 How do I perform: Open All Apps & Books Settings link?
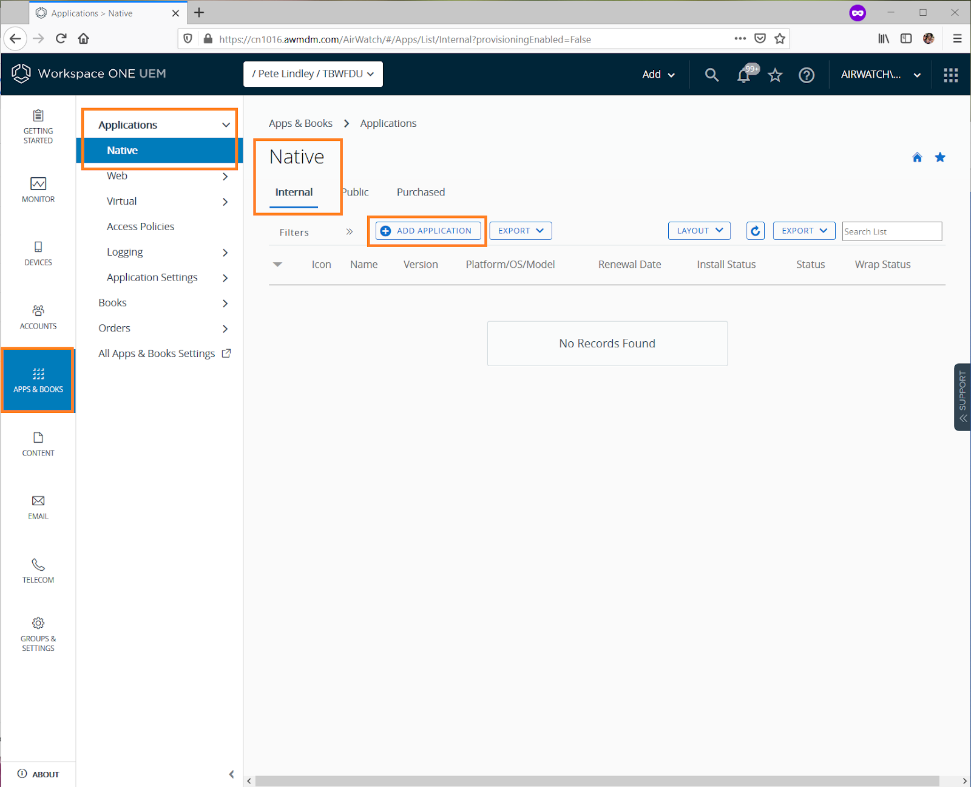tap(164, 353)
